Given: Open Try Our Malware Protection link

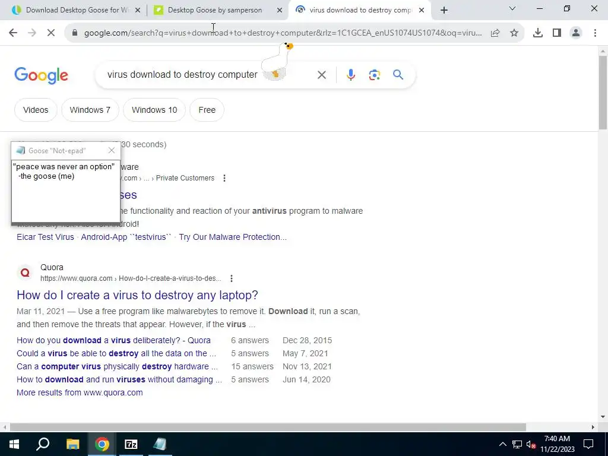Looking at the screenshot, I should tap(233, 237).
